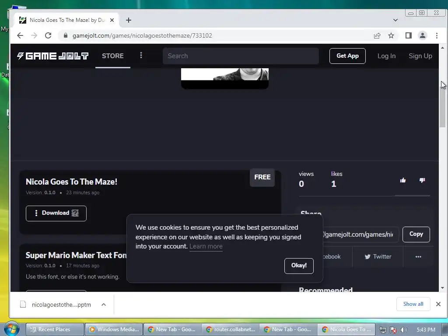Click the FREE price tag

tap(262, 177)
